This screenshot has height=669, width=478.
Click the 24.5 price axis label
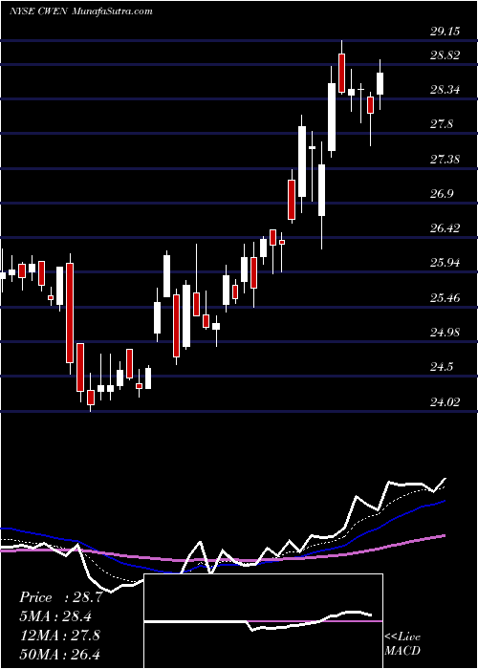tap(442, 367)
